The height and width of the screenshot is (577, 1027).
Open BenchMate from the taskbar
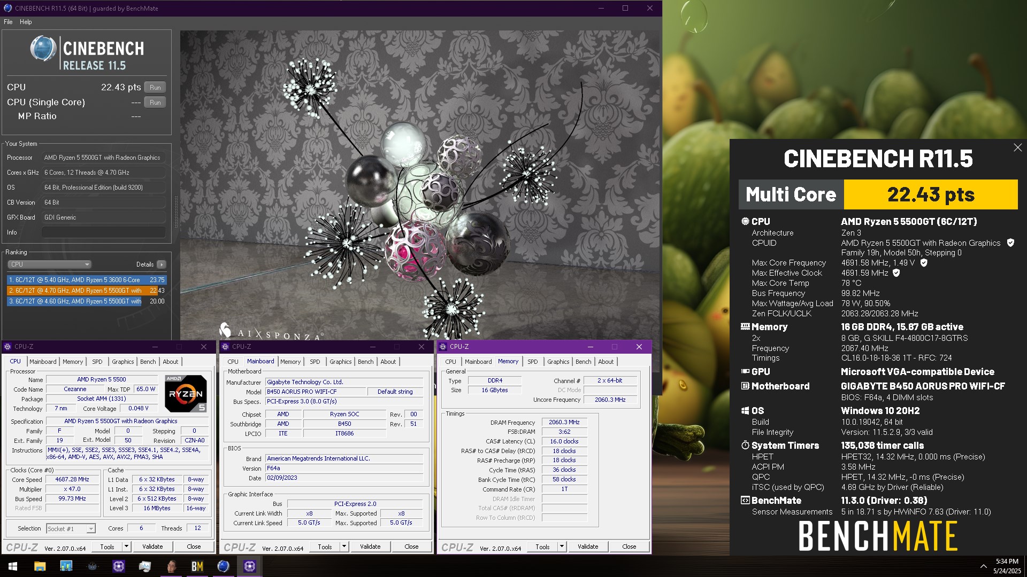(197, 566)
